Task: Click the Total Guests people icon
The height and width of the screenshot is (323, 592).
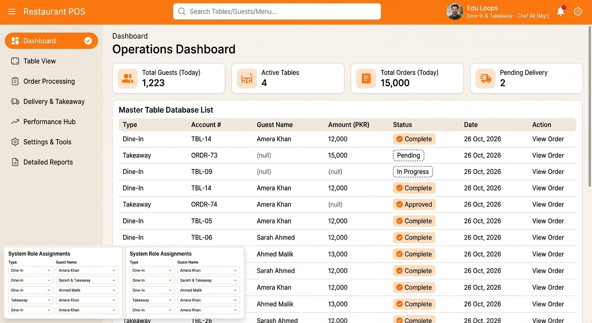Action: [127, 78]
